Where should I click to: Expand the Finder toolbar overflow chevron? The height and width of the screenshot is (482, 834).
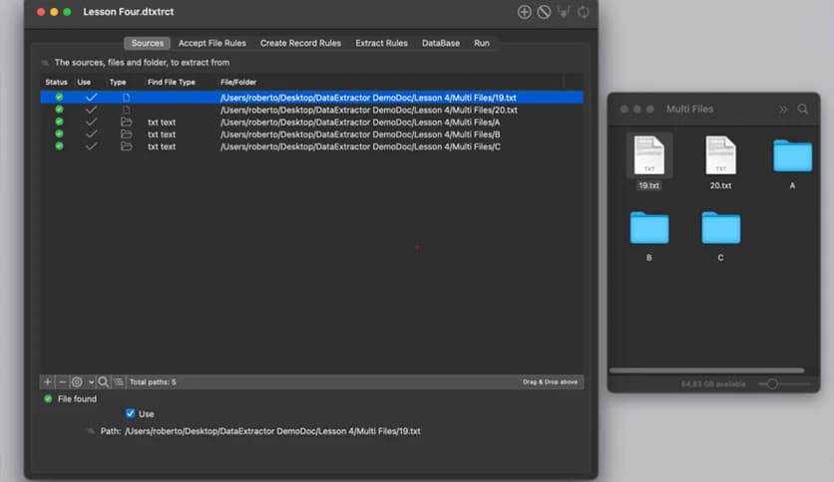[783, 109]
